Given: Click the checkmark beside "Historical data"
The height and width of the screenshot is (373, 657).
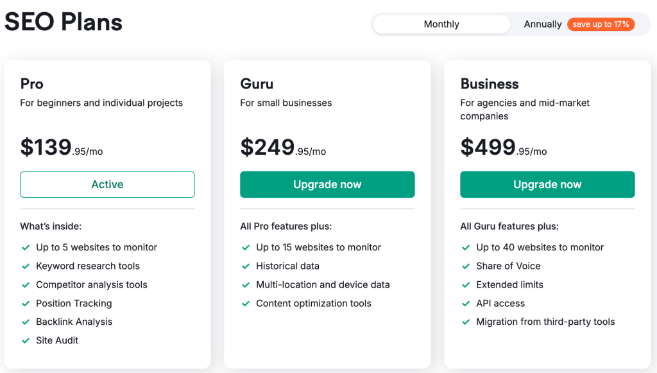Looking at the screenshot, I should point(246,266).
